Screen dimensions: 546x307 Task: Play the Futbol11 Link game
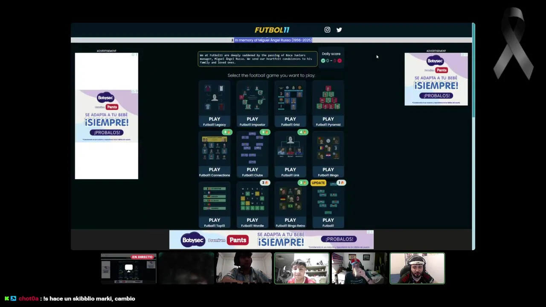click(x=290, y=155)
